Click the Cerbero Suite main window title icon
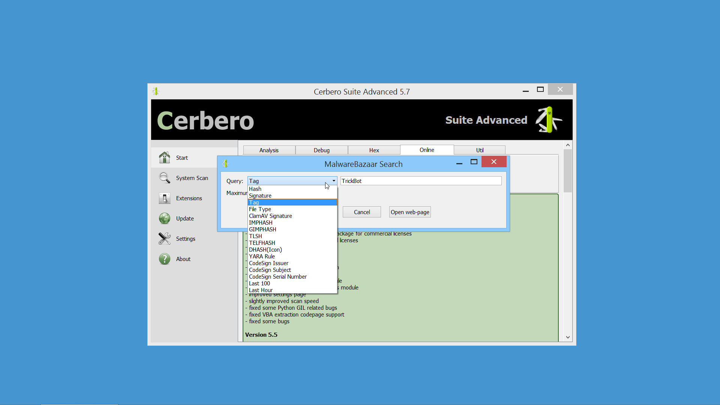This screenshot has width=720, height=405. tap(156, 91)
